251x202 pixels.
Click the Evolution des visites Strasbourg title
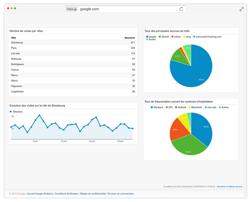[37, 106]
